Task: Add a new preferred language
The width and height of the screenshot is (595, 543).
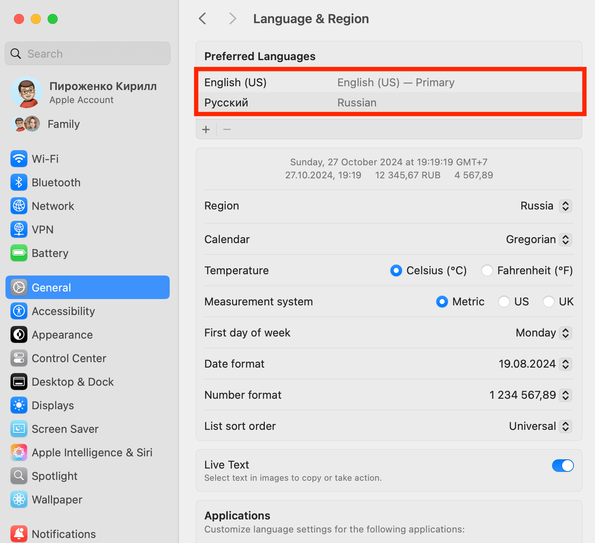Action: tap(206, 129)
